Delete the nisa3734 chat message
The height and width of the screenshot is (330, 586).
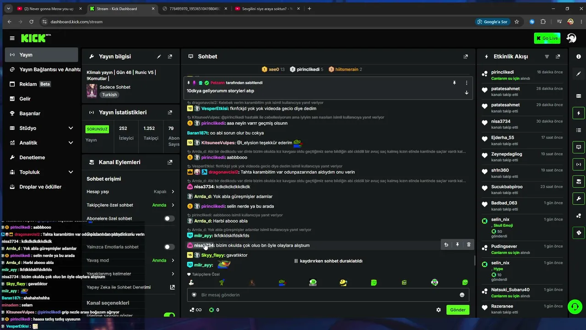coord(468,245)
